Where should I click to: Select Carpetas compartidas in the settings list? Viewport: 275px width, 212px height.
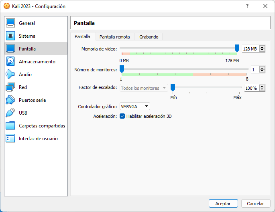36,125
